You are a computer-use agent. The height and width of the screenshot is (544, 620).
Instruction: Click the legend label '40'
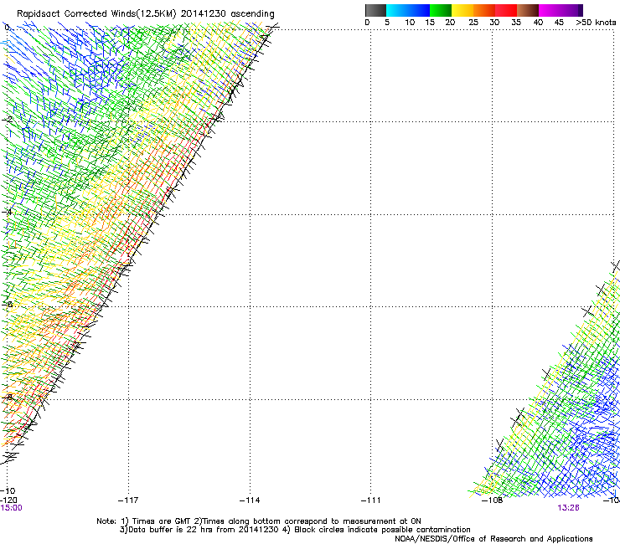538,23
